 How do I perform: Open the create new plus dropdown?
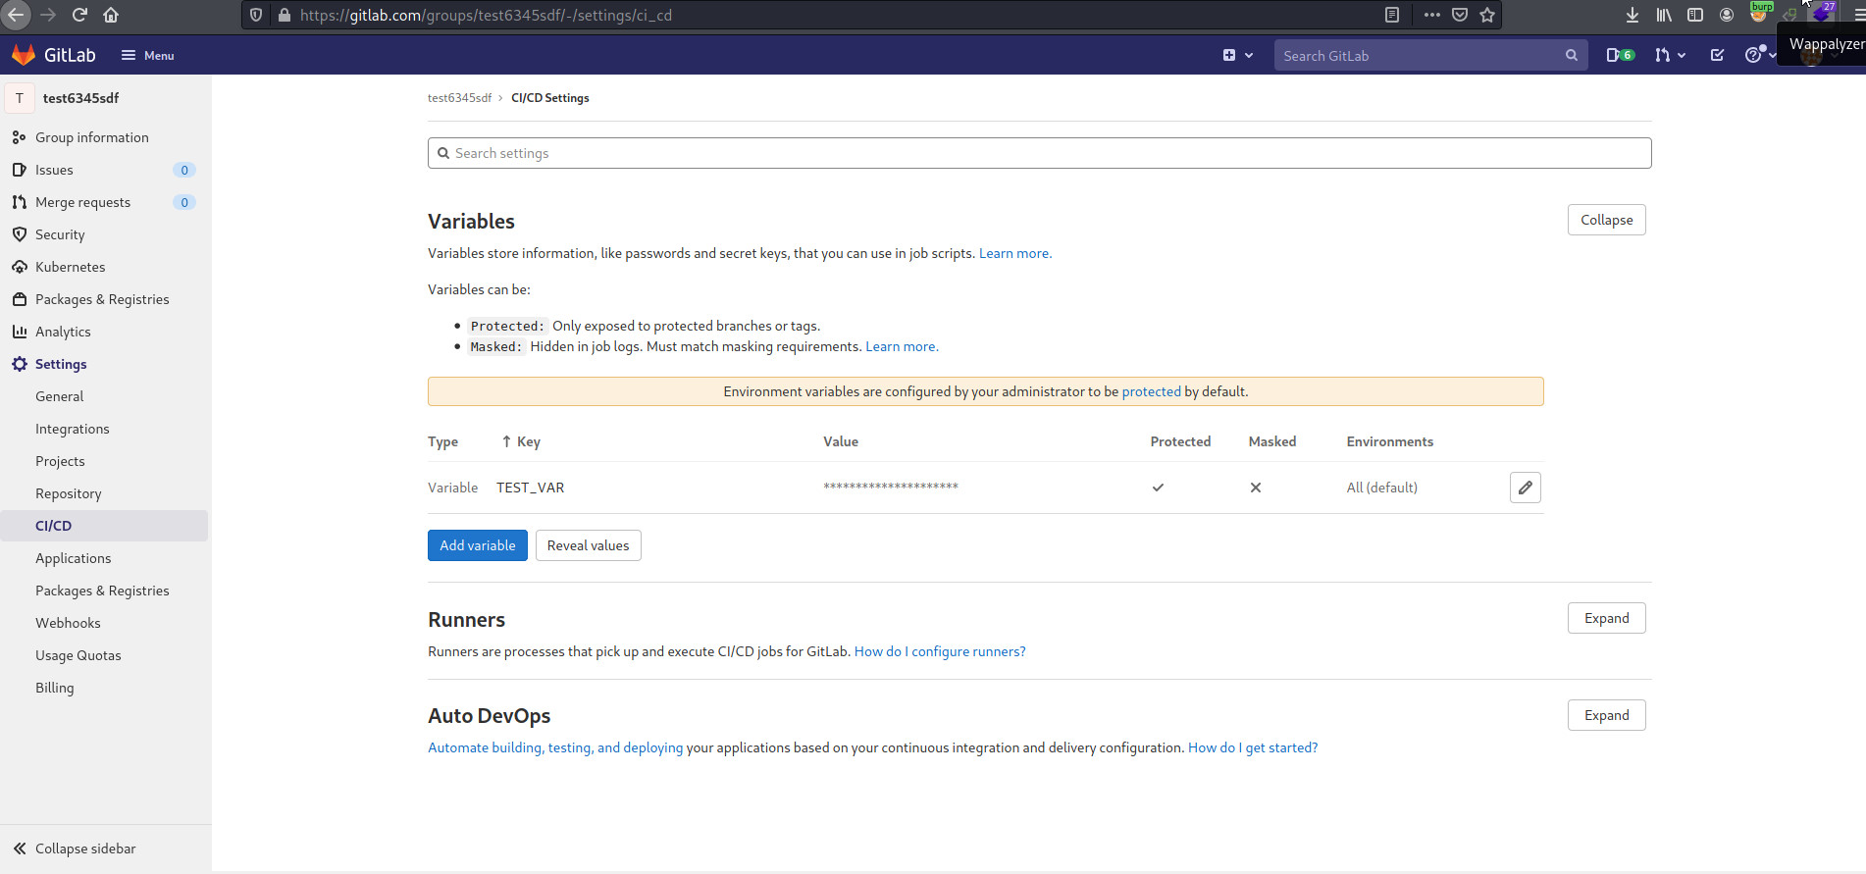point(1237,55)
